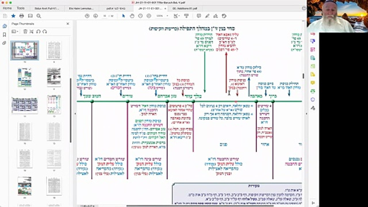Go to previous page with up arrow
This screenshot has height=207, width=368.
click(87, 16)
